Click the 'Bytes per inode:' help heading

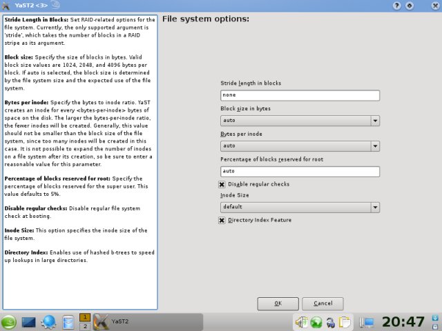point(26,103)
